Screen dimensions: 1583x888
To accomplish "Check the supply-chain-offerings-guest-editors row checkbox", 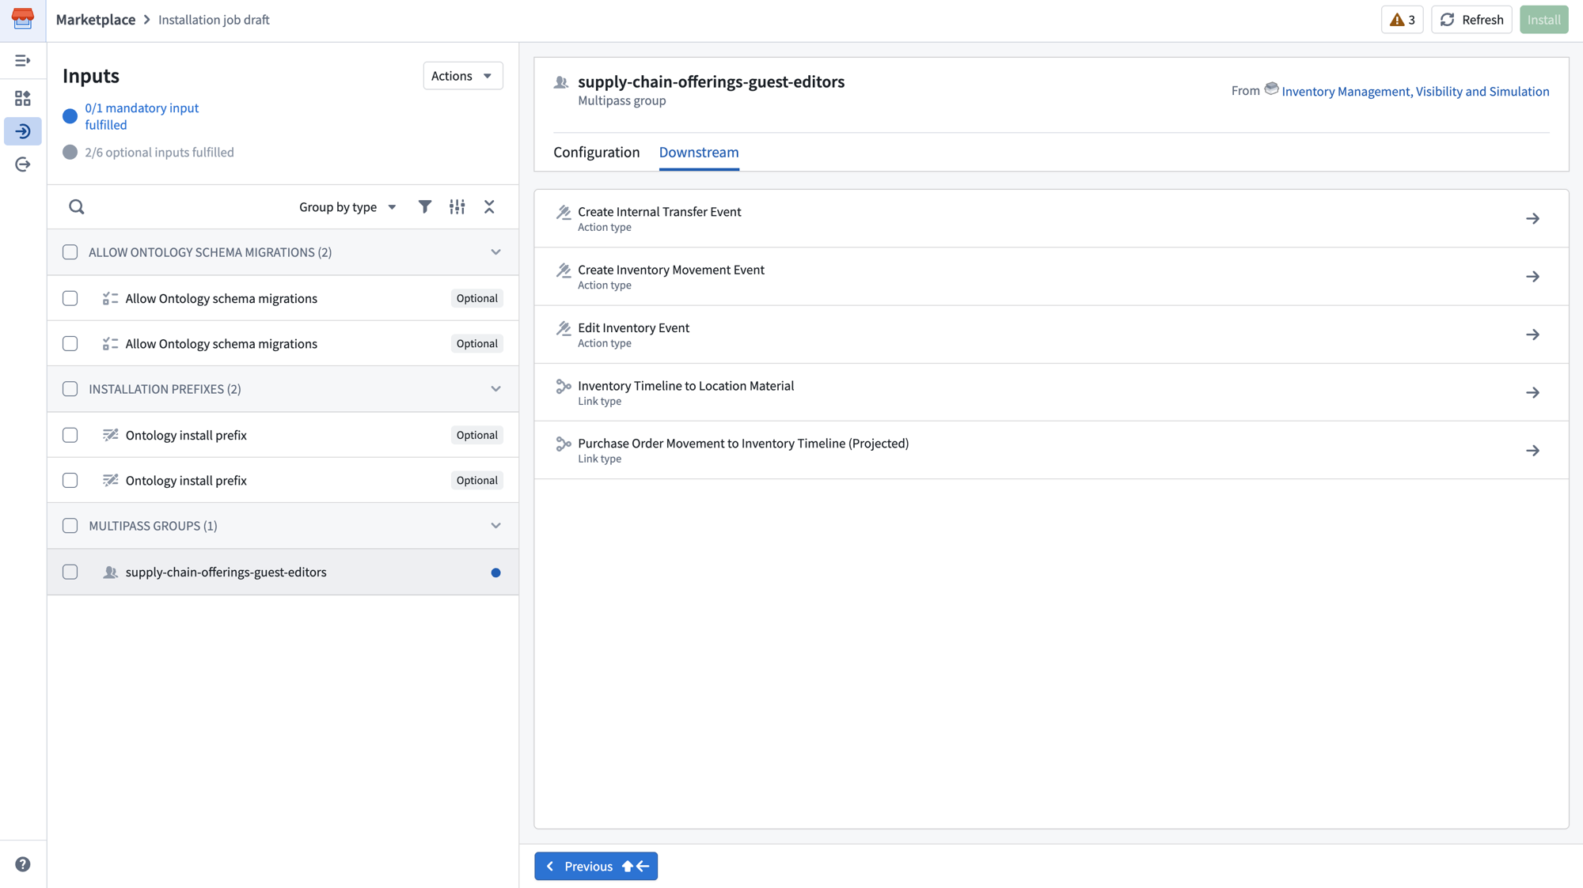I will click(70, 572).
